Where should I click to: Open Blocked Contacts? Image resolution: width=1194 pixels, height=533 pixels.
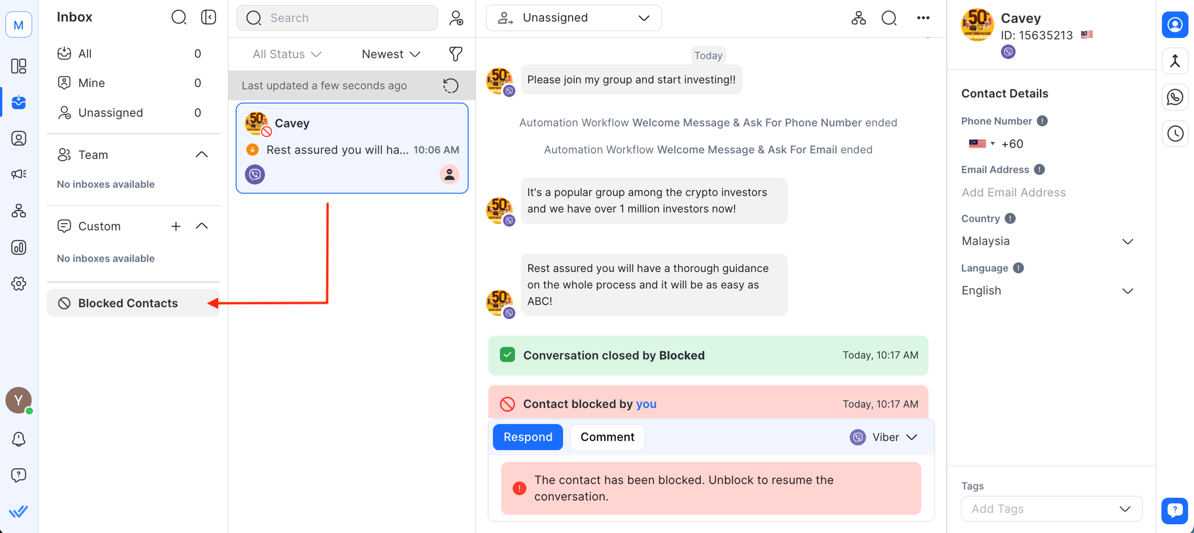[x=127, y=302]
